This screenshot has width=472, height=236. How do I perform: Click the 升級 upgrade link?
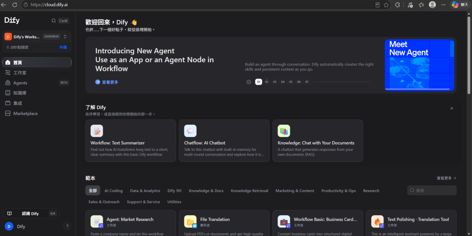63,47
